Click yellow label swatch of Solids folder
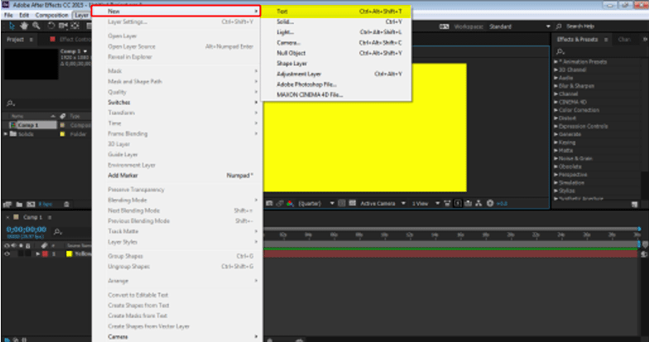Screen dimensions: 649x342 click(x=63, y=134)
